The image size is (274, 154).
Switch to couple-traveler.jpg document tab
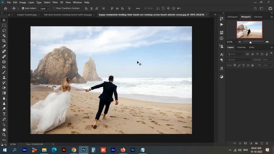(27, 15)
